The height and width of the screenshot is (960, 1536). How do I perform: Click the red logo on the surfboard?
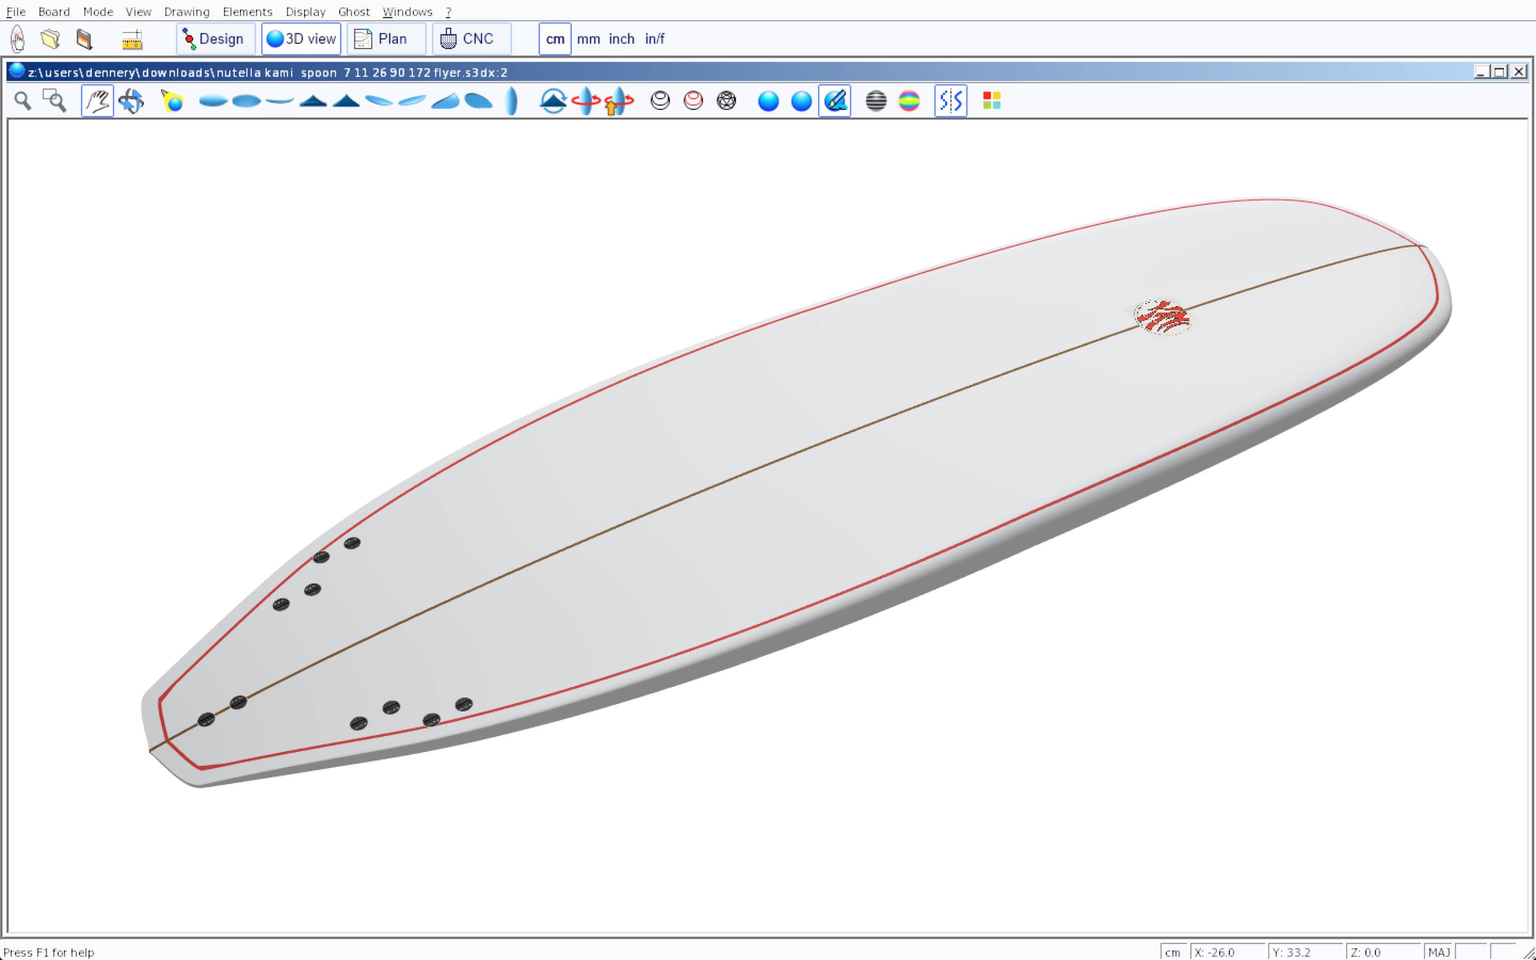tap(1162, 317)
